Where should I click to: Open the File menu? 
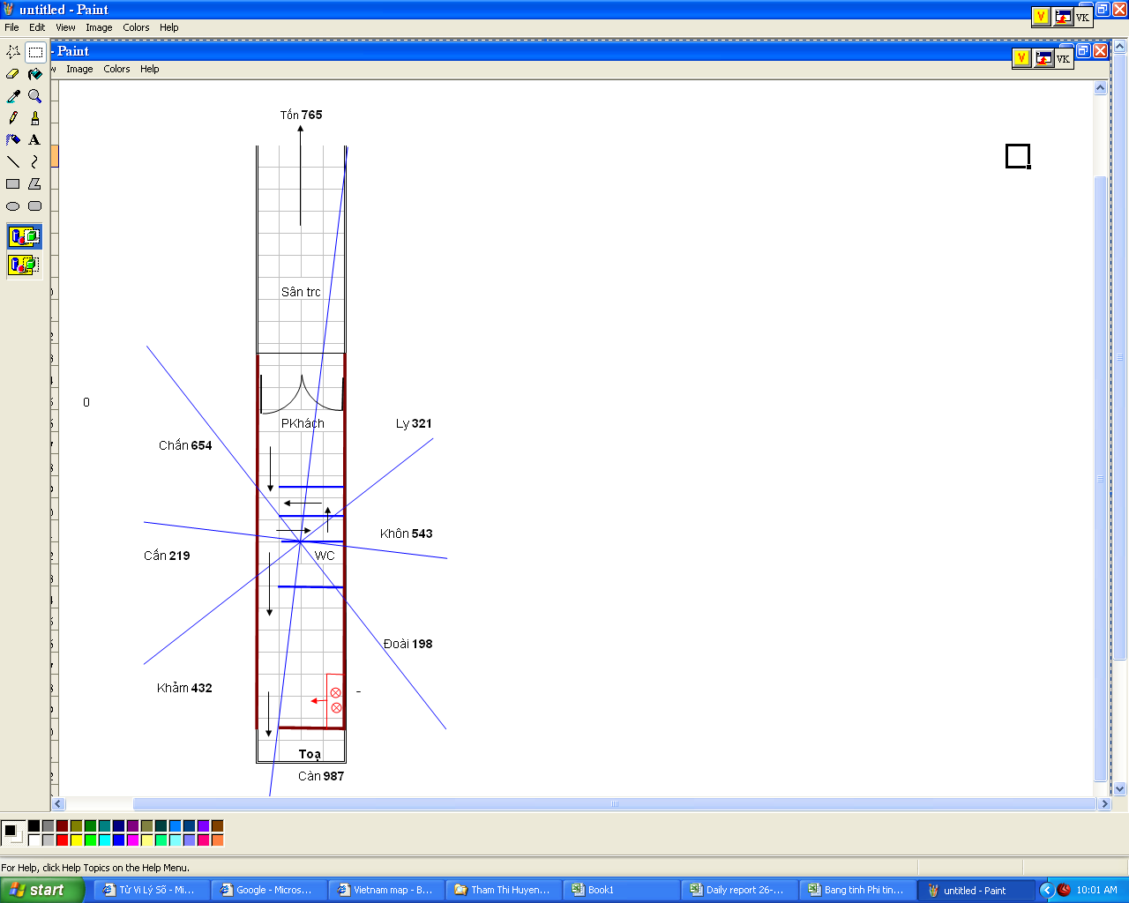(x=11, y=27)
